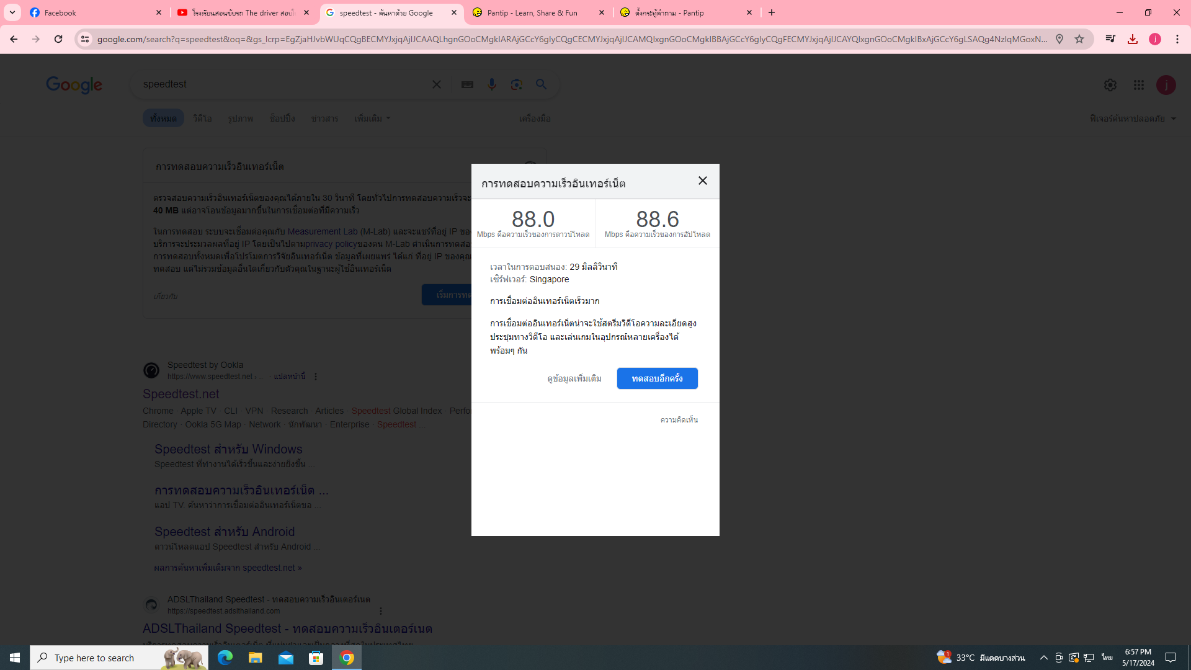The width and height of the screenshot is (1191, 670).
Task: Expand the SafeSearch filter dropdown
Action: click(1133, 118)
